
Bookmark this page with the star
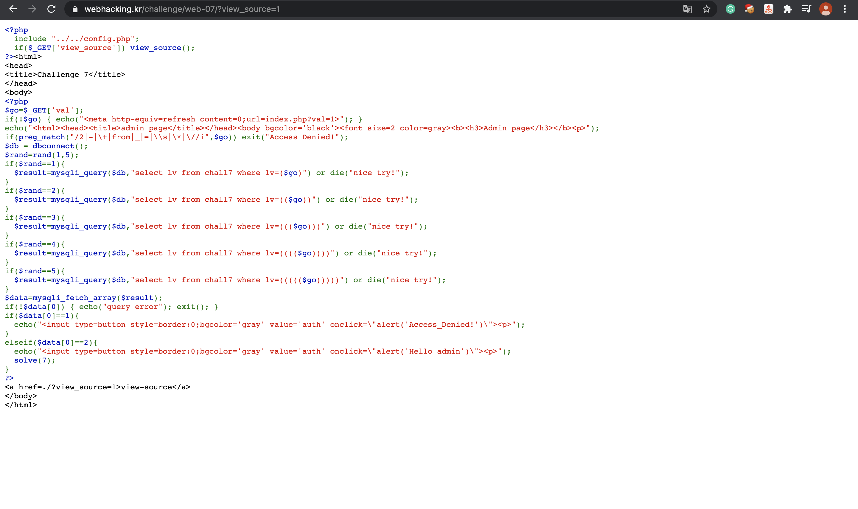706,9
